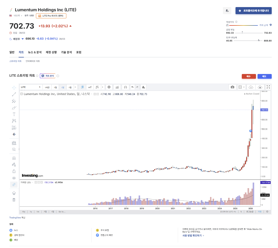Open the 재정 상황 tab

[51, 52]
